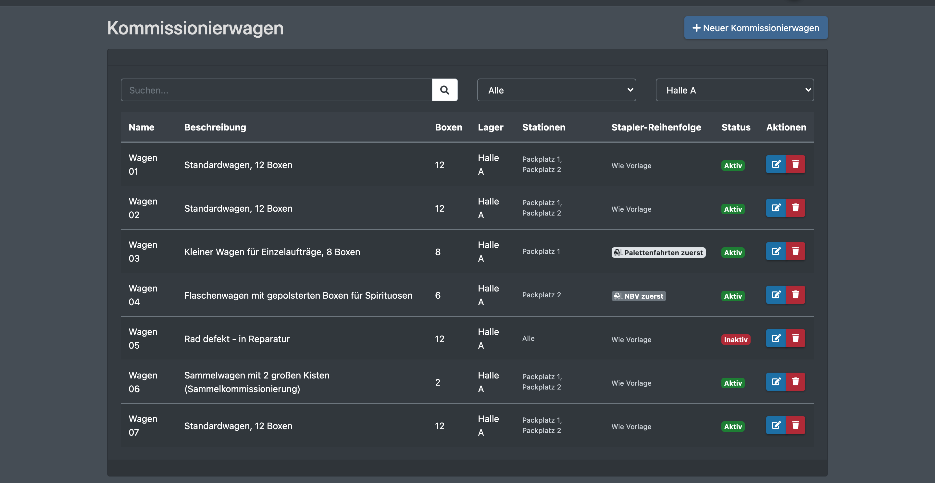The image size is (935, 483).
Task: Create a new Kommissionierwagen
Action: coord(756,28)
